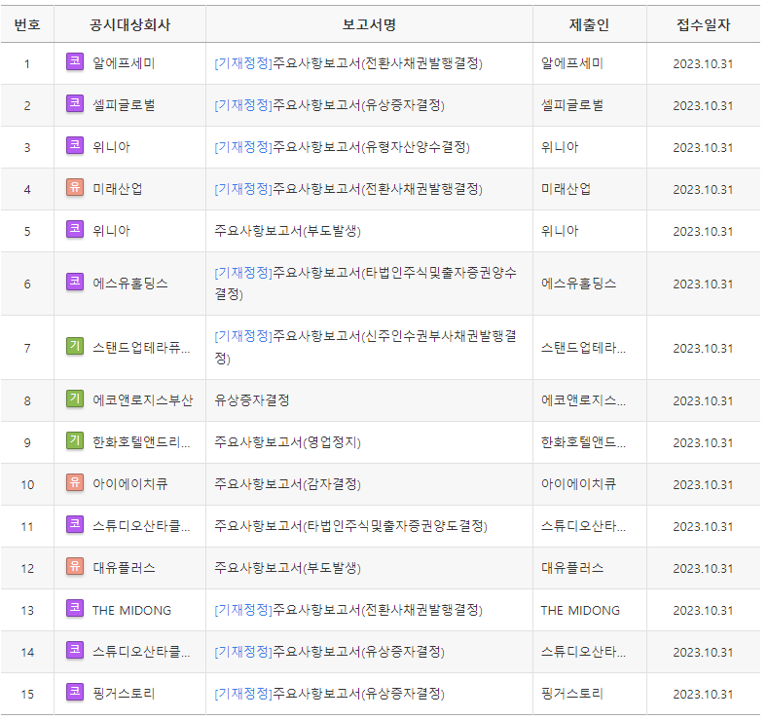The height and width of the screenshot is (720, 768).
Task: Click the green 기 icon beside 스탠드업테라퓨
Action: (75, 347)
